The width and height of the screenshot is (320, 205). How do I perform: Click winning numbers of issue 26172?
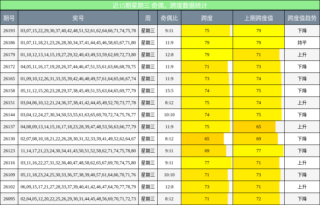[78, 67]
